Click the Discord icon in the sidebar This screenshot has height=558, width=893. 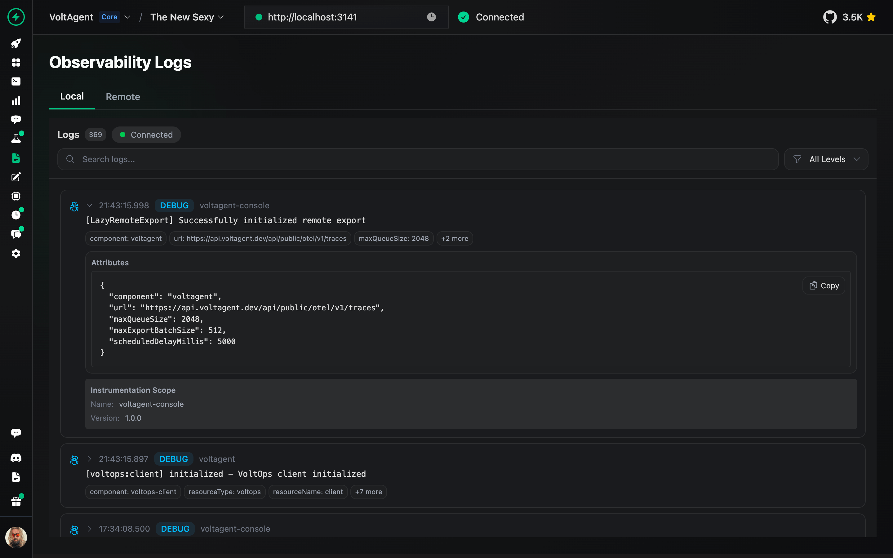pos(16,458)
